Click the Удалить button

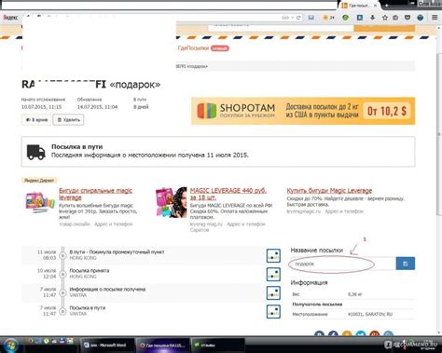click(68, 119)
